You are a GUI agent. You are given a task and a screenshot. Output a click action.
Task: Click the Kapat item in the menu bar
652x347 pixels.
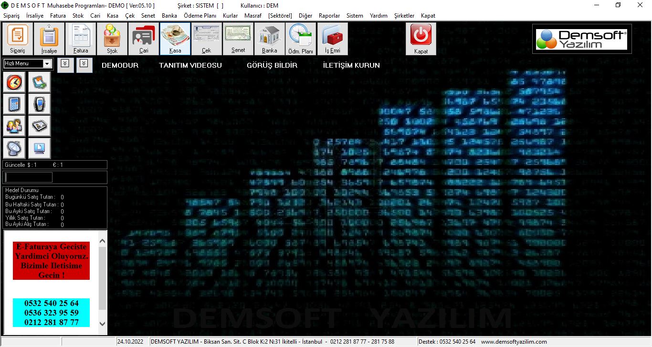click(x=428, y=16)
